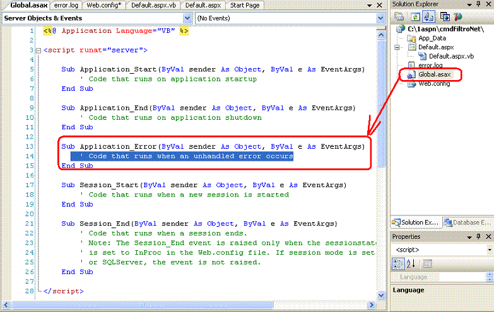Click the Global.asax file icon in tree
The height and width of the screenshot is (312, 494).
[411, 74]
